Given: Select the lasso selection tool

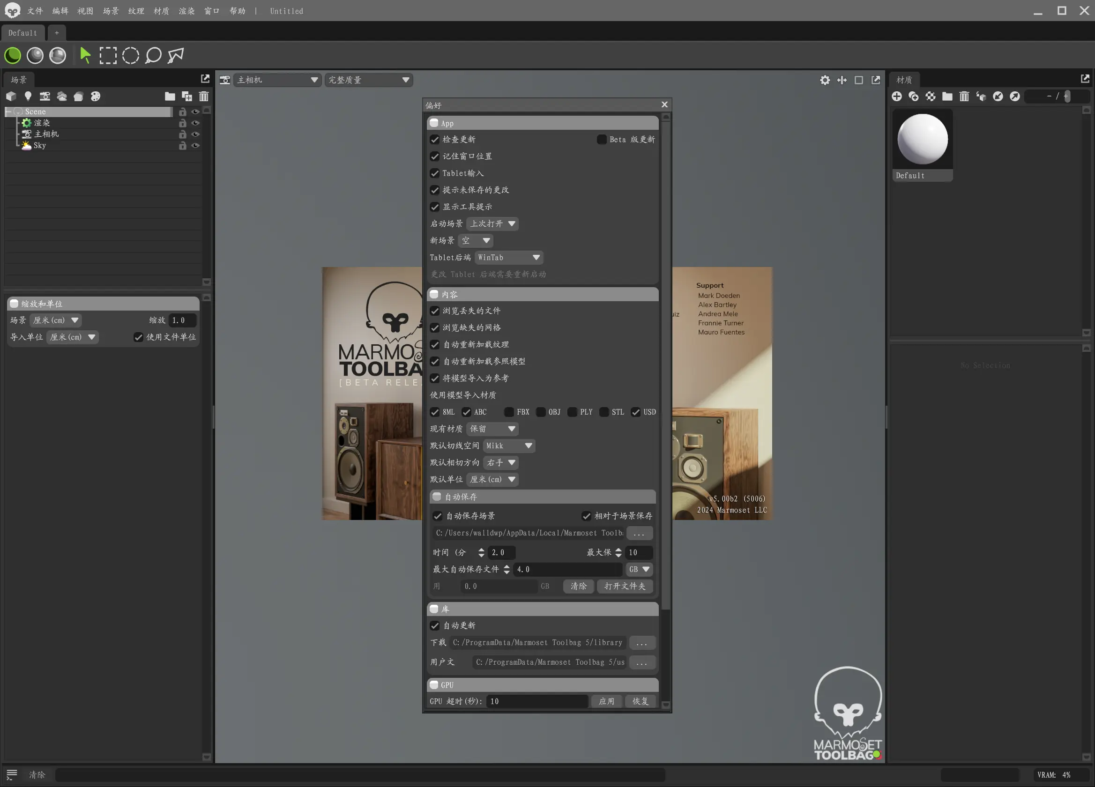Looking at the screenshot, I should pos(153,56).
